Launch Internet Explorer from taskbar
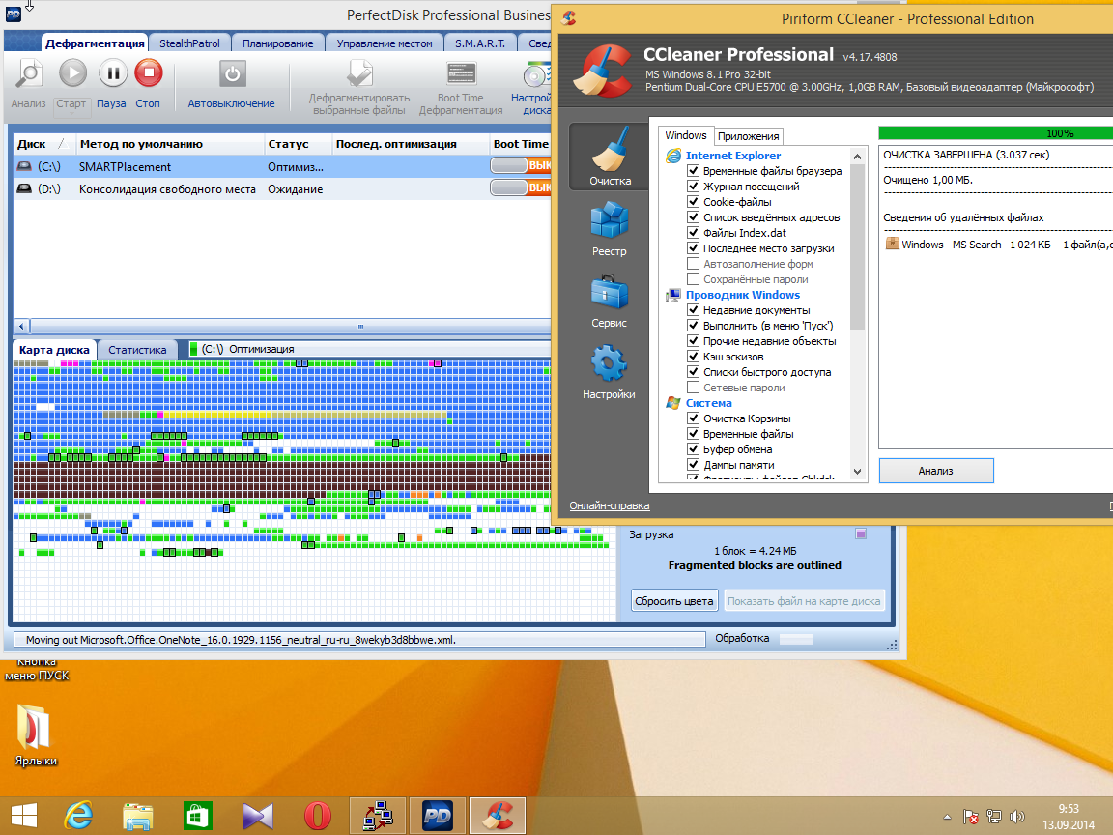This screenshot has height=835, width=1113. [x=78, y=816]
